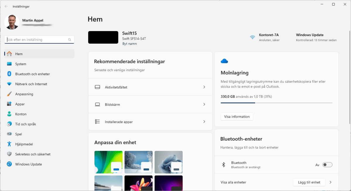Open Anpassning using its brush icon

click(x=9, y=94)
